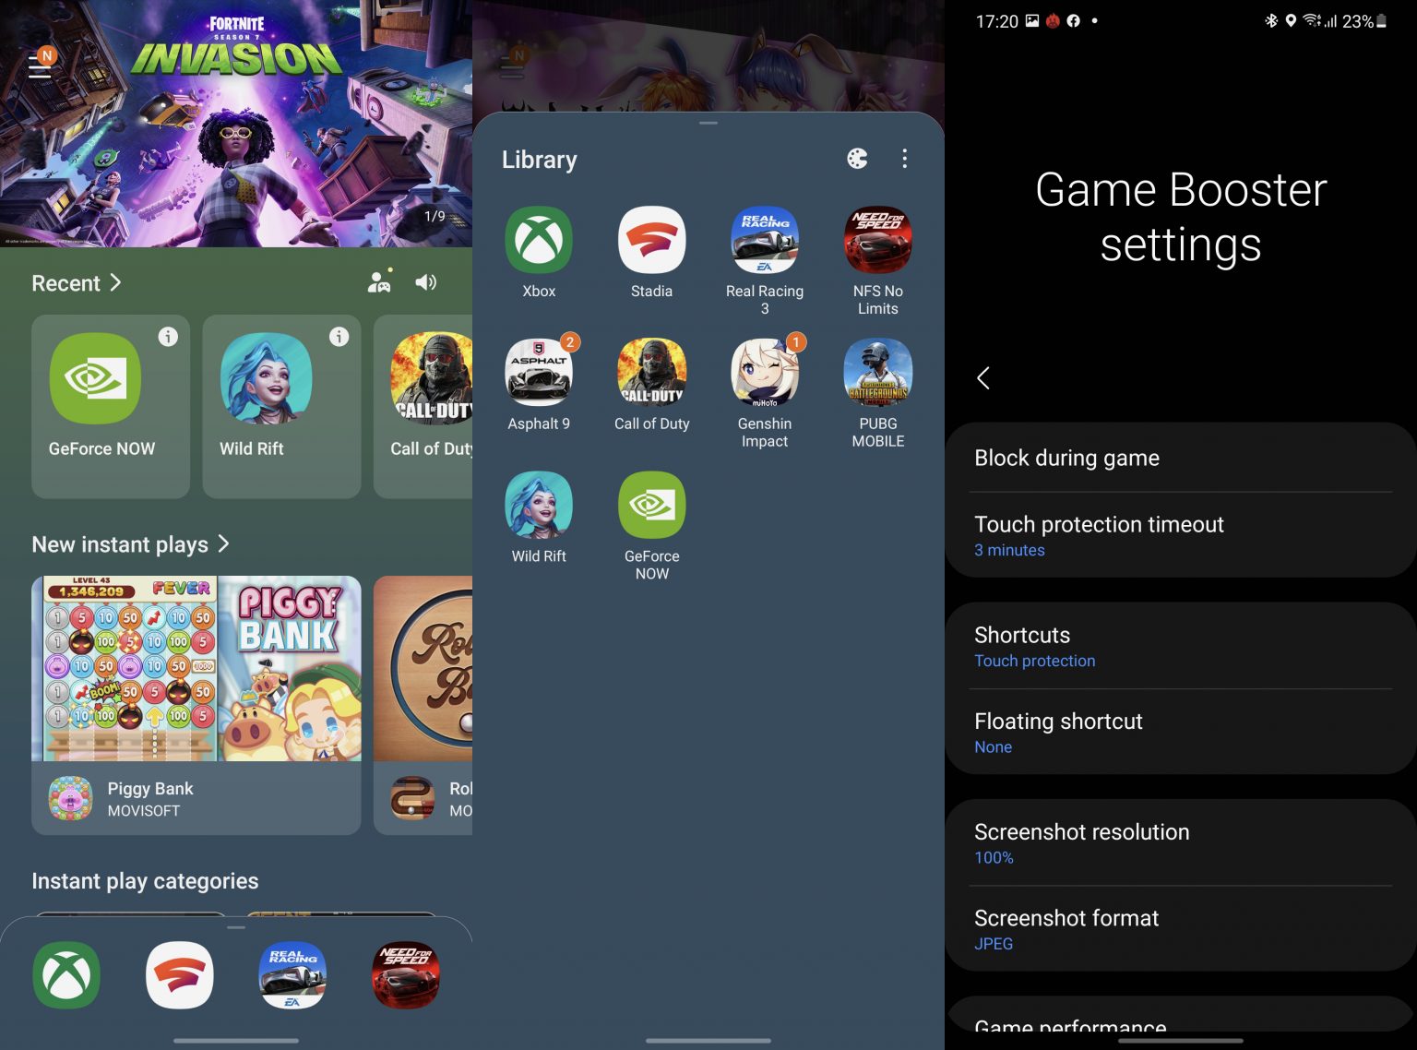
Task: Open Block during game settings
Action: 1180,458
